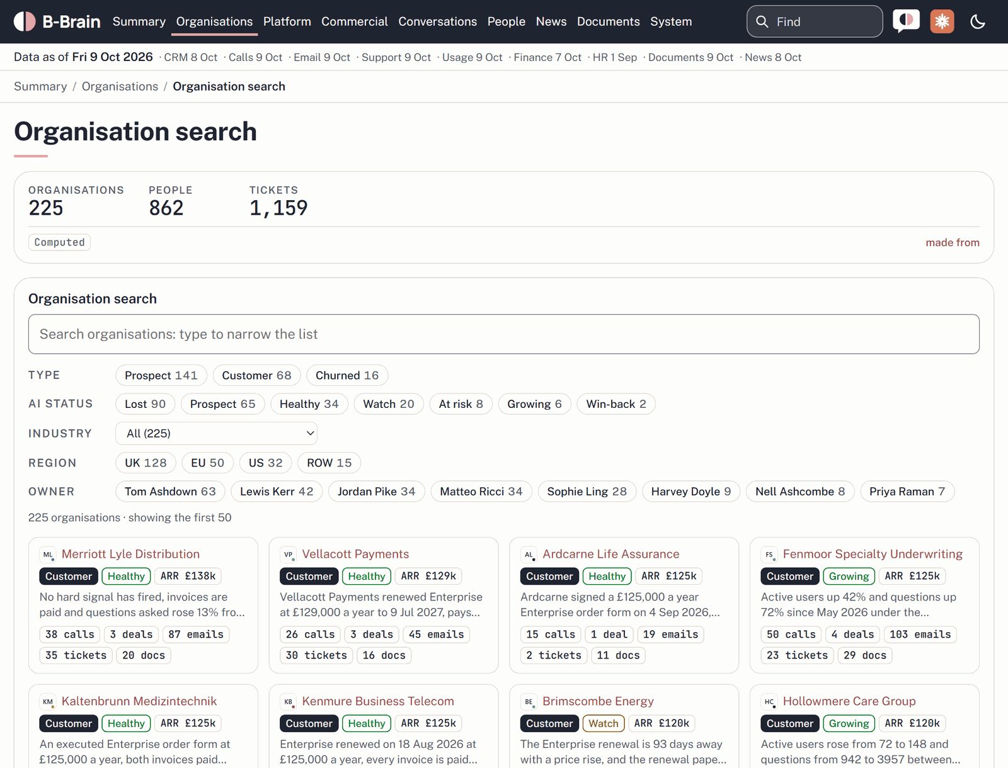The image size is (1008, 768).
Task: Open Fenmoor Specialty Underwriting organisation
Action: [873, 554]
